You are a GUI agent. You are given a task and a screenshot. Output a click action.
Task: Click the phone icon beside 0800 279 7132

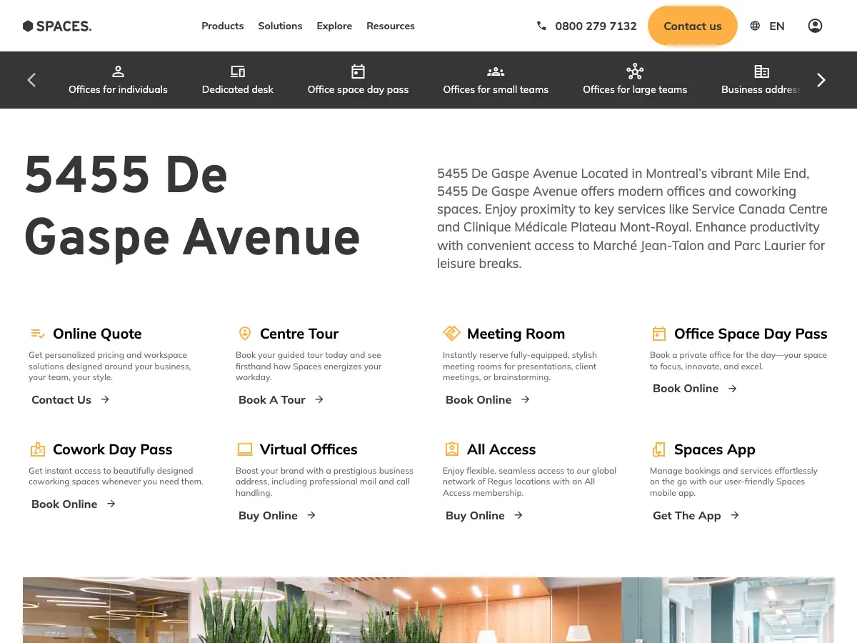[541, 26]
